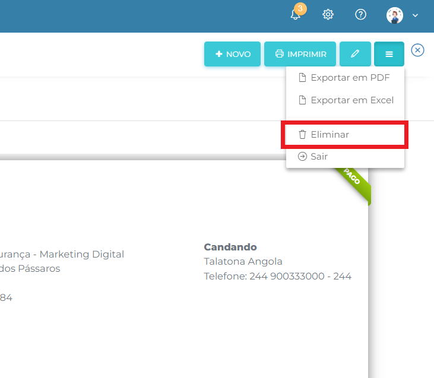Click the Talatona Angola address text
Viewport: 434px width, 378px height.
click(243, 262)
